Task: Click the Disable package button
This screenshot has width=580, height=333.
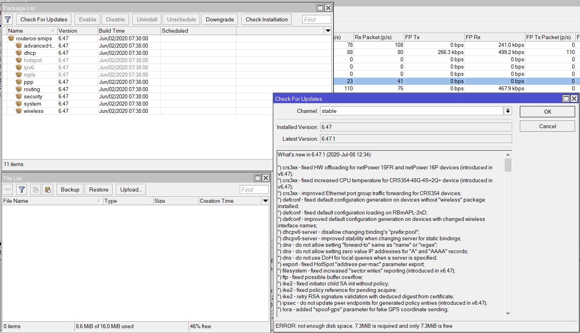Action: [115, 19]
